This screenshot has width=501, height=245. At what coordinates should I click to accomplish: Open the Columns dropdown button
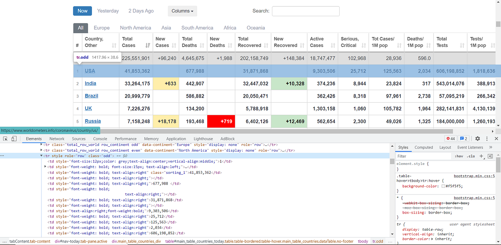(183, 11)
